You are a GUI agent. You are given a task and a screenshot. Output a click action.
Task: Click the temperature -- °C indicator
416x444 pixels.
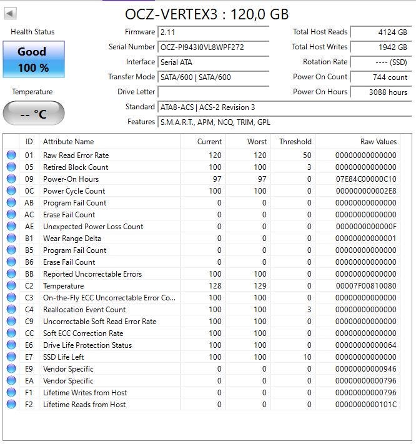click(x=34, y=113)
